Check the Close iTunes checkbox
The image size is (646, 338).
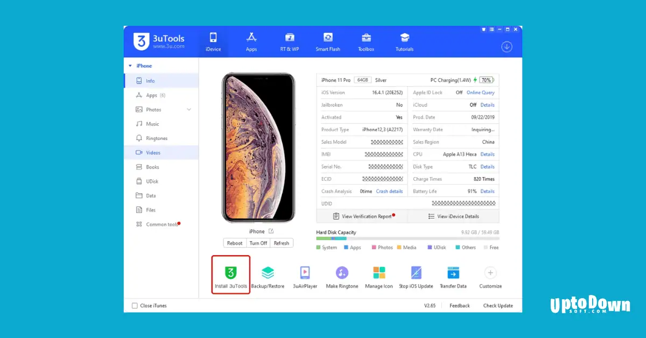coord(135,305)
